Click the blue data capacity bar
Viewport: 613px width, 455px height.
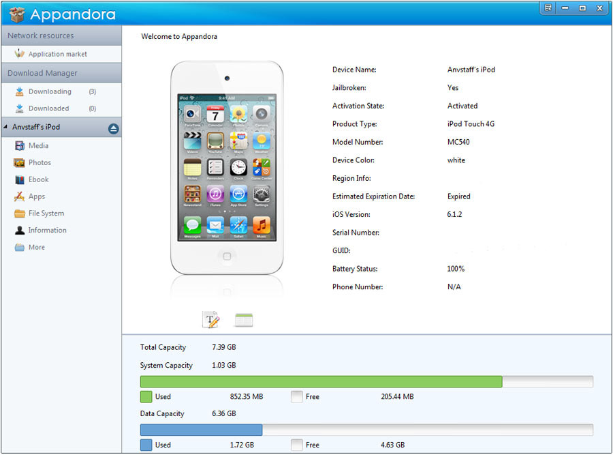point(201,430)
